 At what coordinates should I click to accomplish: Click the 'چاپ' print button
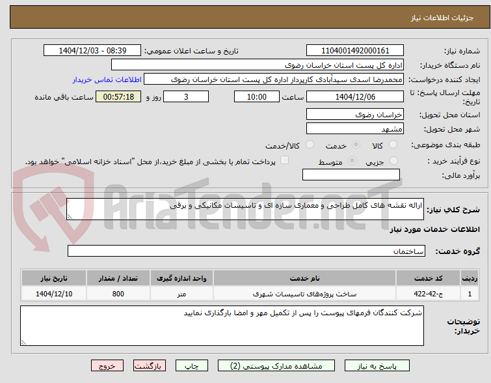coord(192,366)
